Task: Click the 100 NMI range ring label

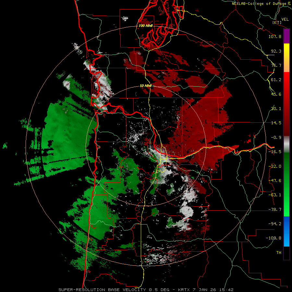Action: (146, 26)
